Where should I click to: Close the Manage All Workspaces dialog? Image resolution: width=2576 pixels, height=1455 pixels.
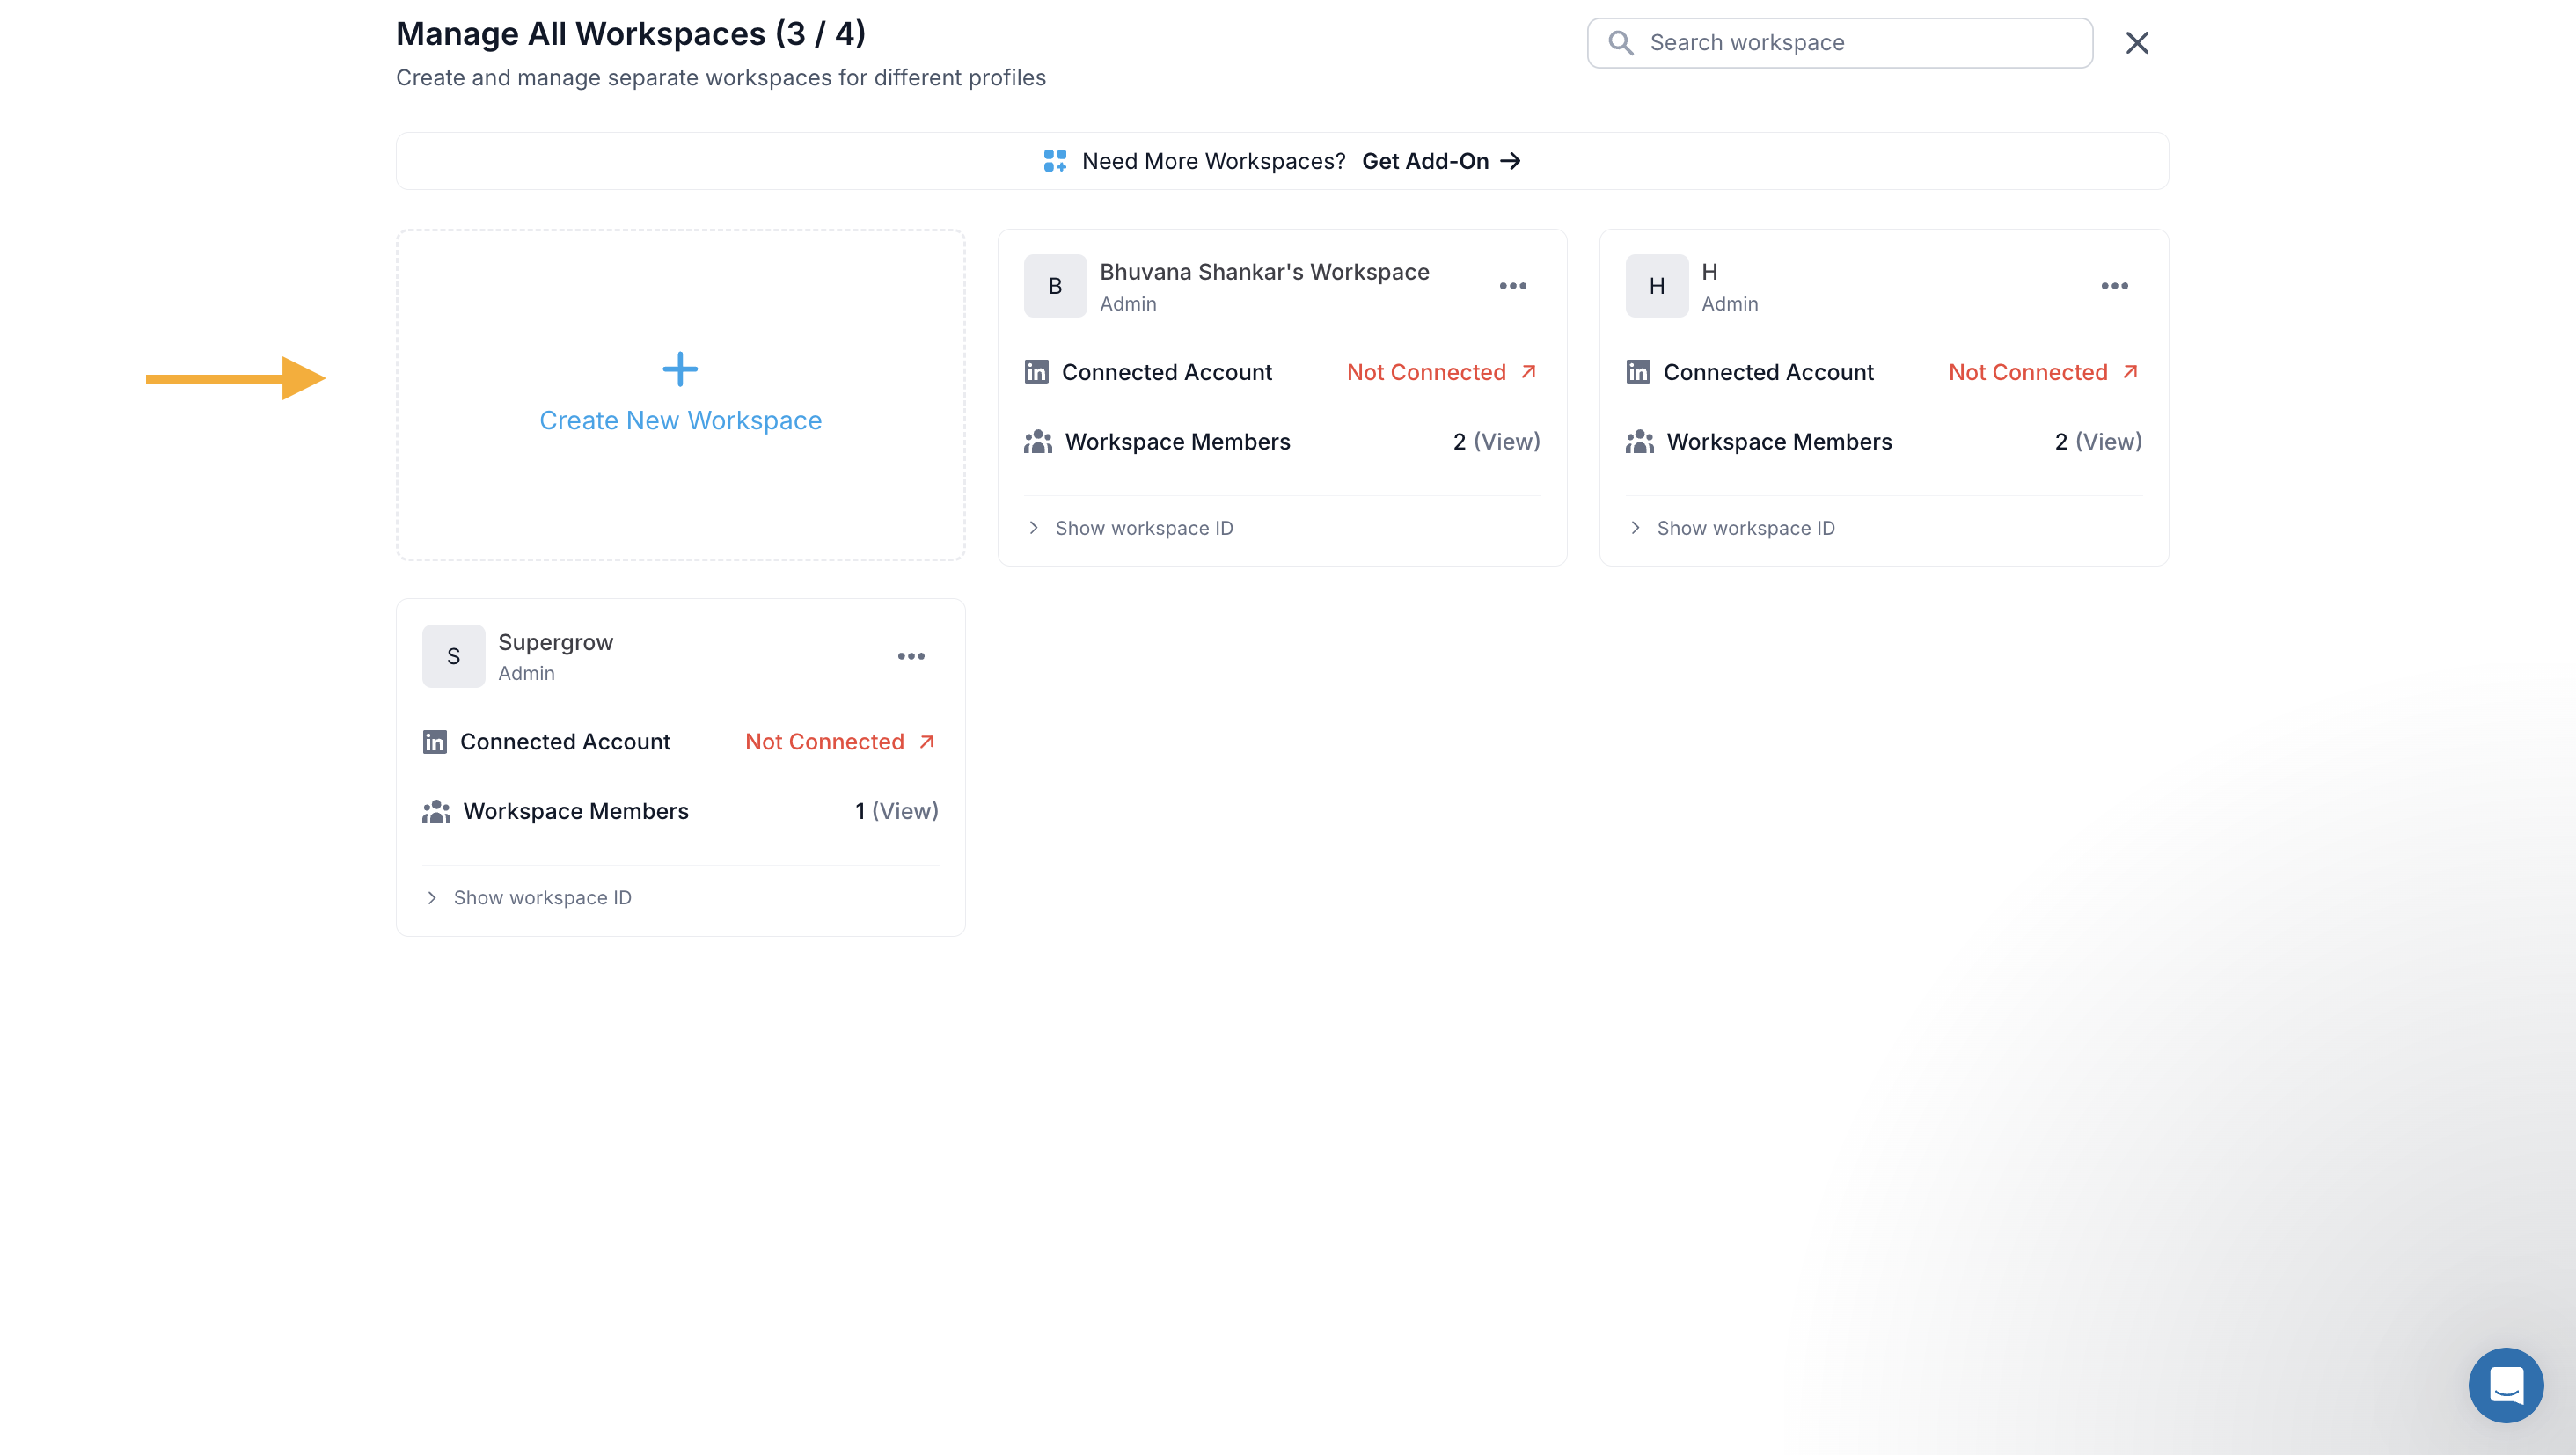click(x=2137, y=43)
